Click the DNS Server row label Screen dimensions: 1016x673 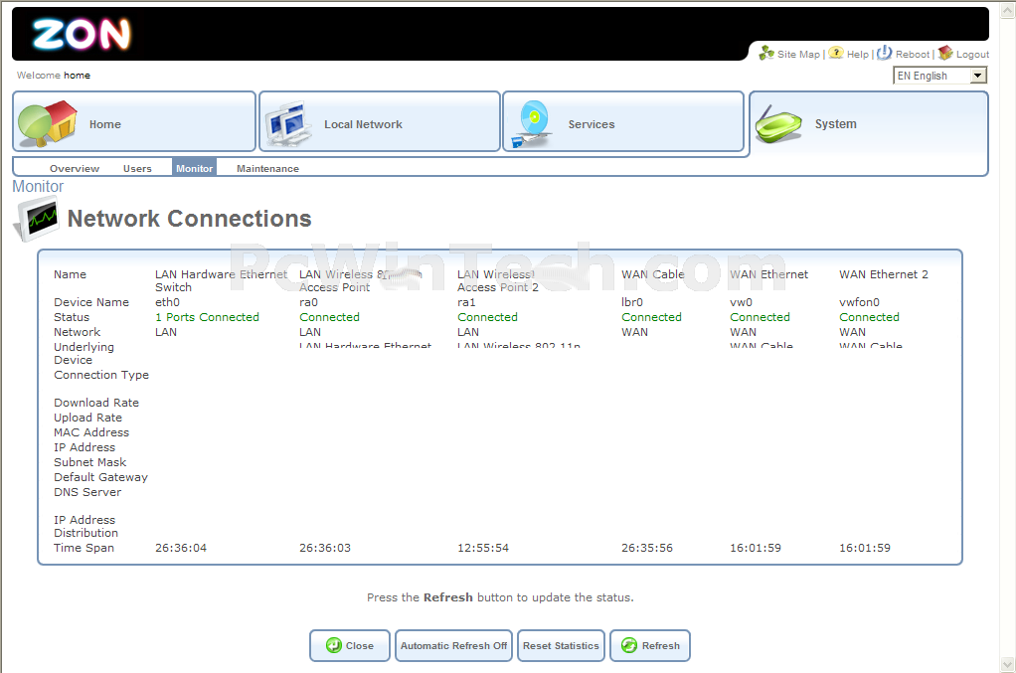coord(87,492)
